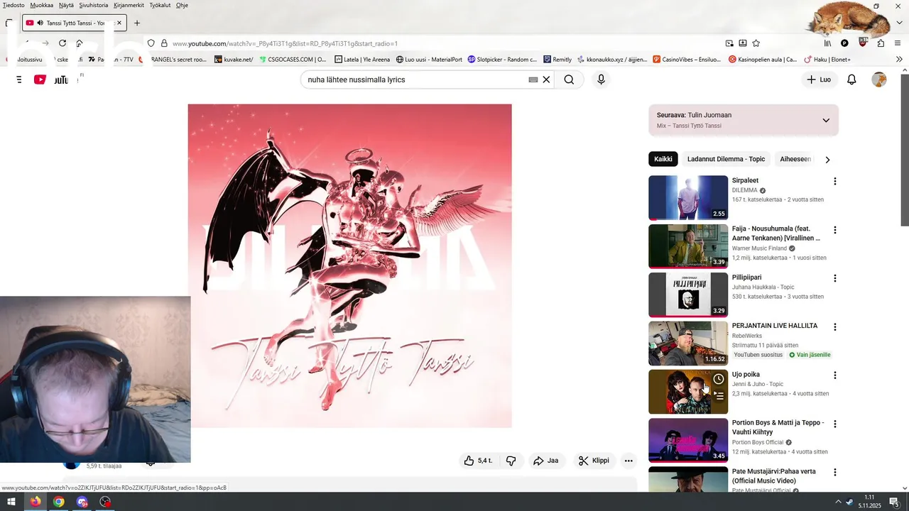This screenshot has width=909, height=511.
Task: Open Firefox library icon in toolbar
Action: pyautogui.click(x=827, y=43)
